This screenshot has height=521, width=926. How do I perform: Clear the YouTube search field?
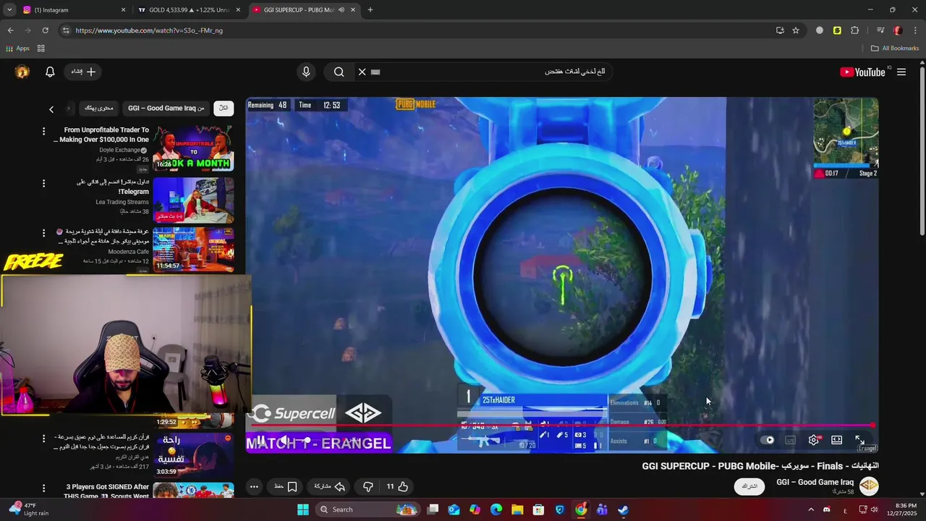tap(362, 72)
